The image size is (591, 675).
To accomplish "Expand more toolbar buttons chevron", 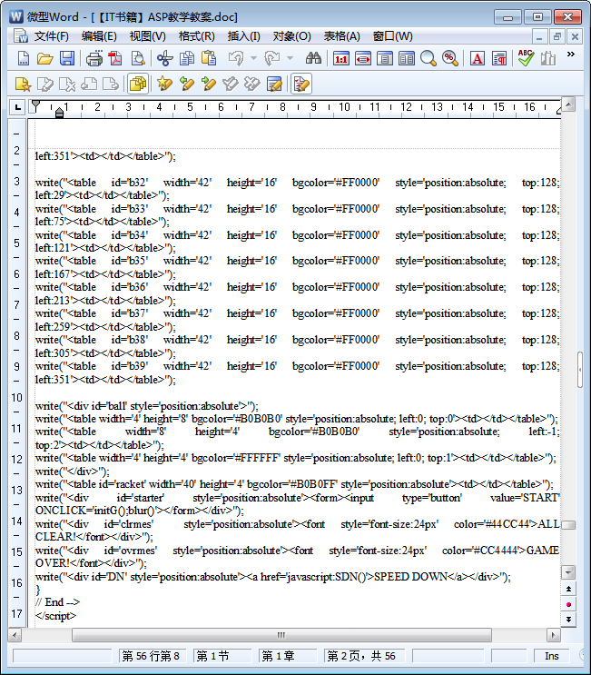I will pyautogui.click(x=571, y=55).
